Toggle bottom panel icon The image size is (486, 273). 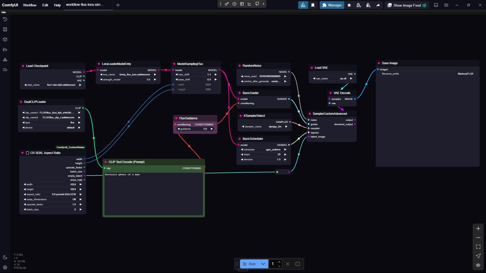click(436, 5)
